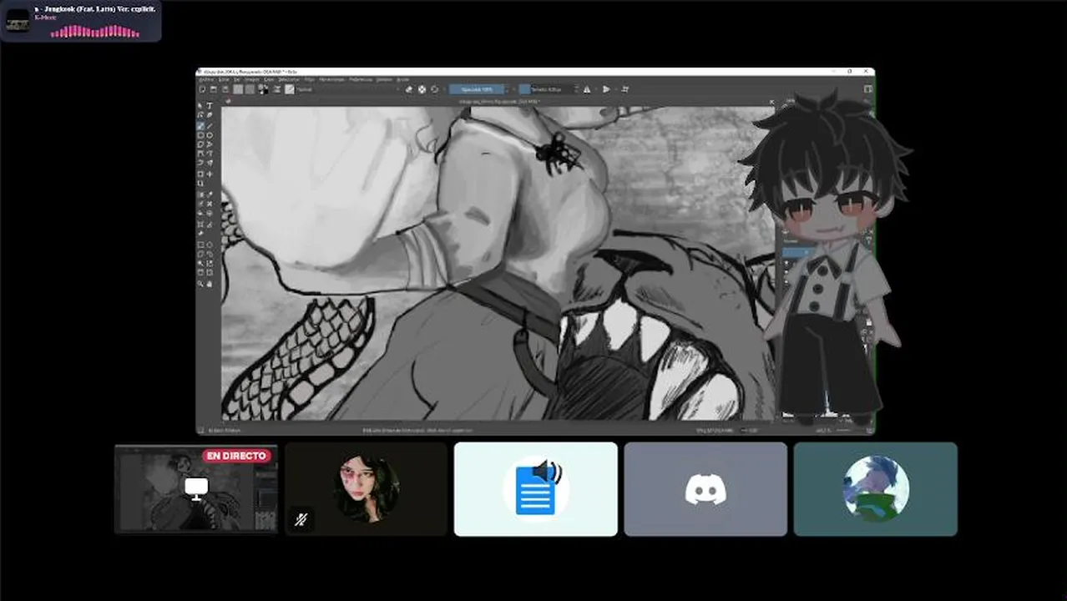This screenshot has width=1067, height=601.
Task: Select the Multibrush tool
Action: tap(210, 163)
